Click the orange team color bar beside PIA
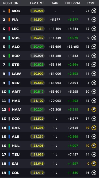 (9, 20)
